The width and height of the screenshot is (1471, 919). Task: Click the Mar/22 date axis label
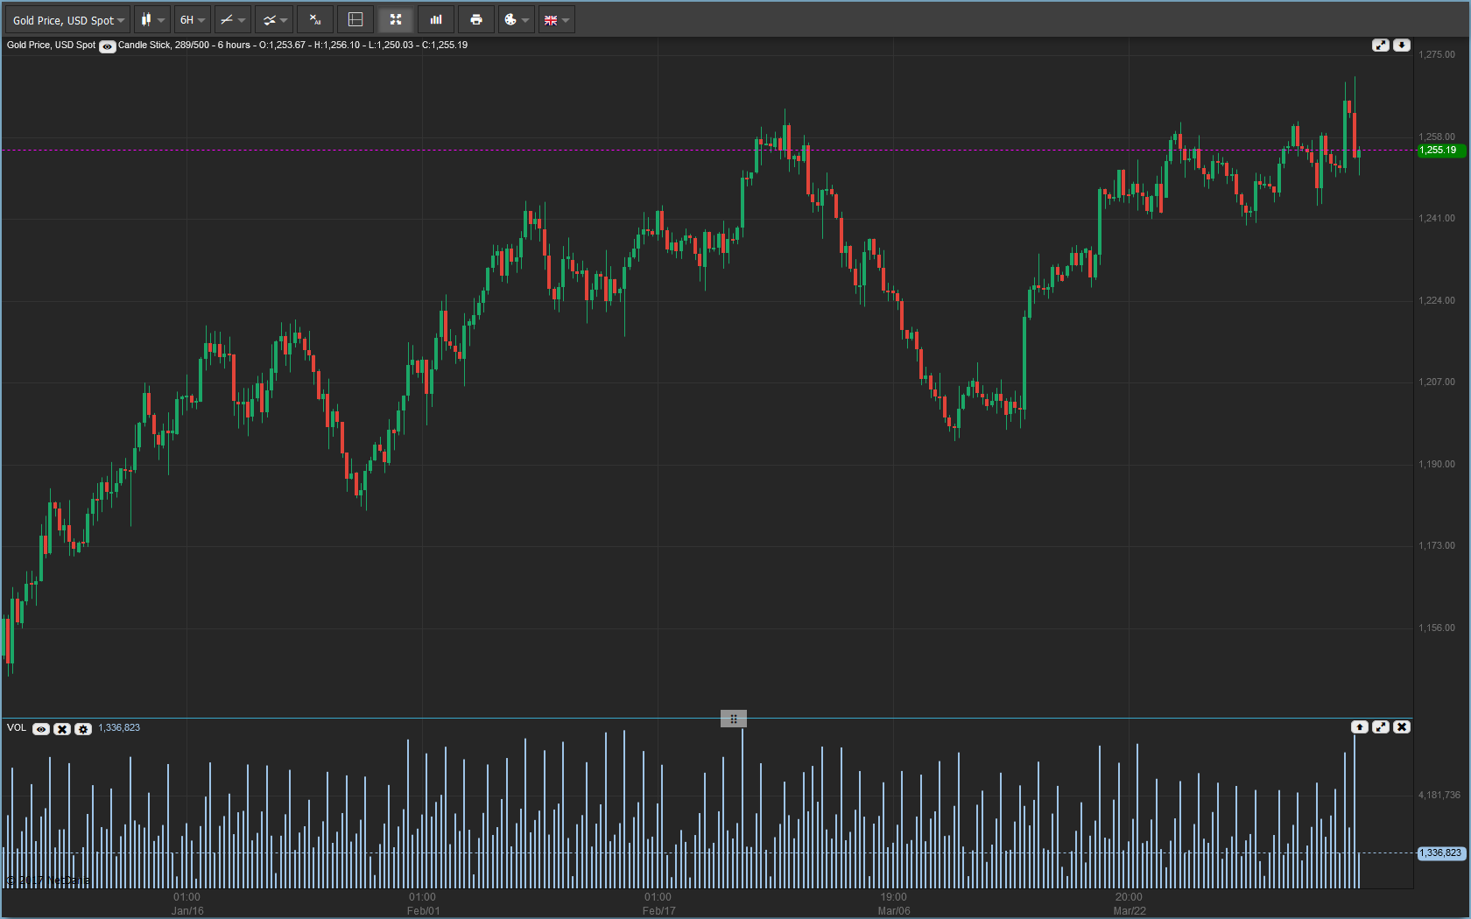point(1130,911)
